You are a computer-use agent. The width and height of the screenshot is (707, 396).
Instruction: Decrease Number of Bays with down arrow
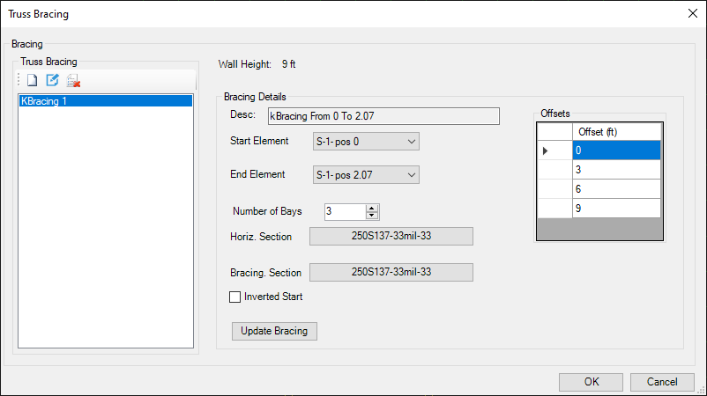(x=371, y=216)
